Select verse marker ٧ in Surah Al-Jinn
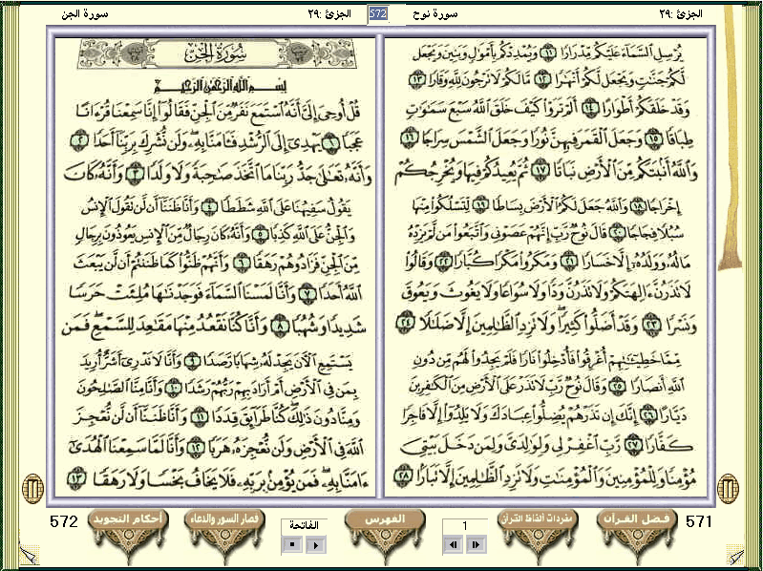Image resolution: width=763 pixels, height=571 pixels. tap(307, 293)
